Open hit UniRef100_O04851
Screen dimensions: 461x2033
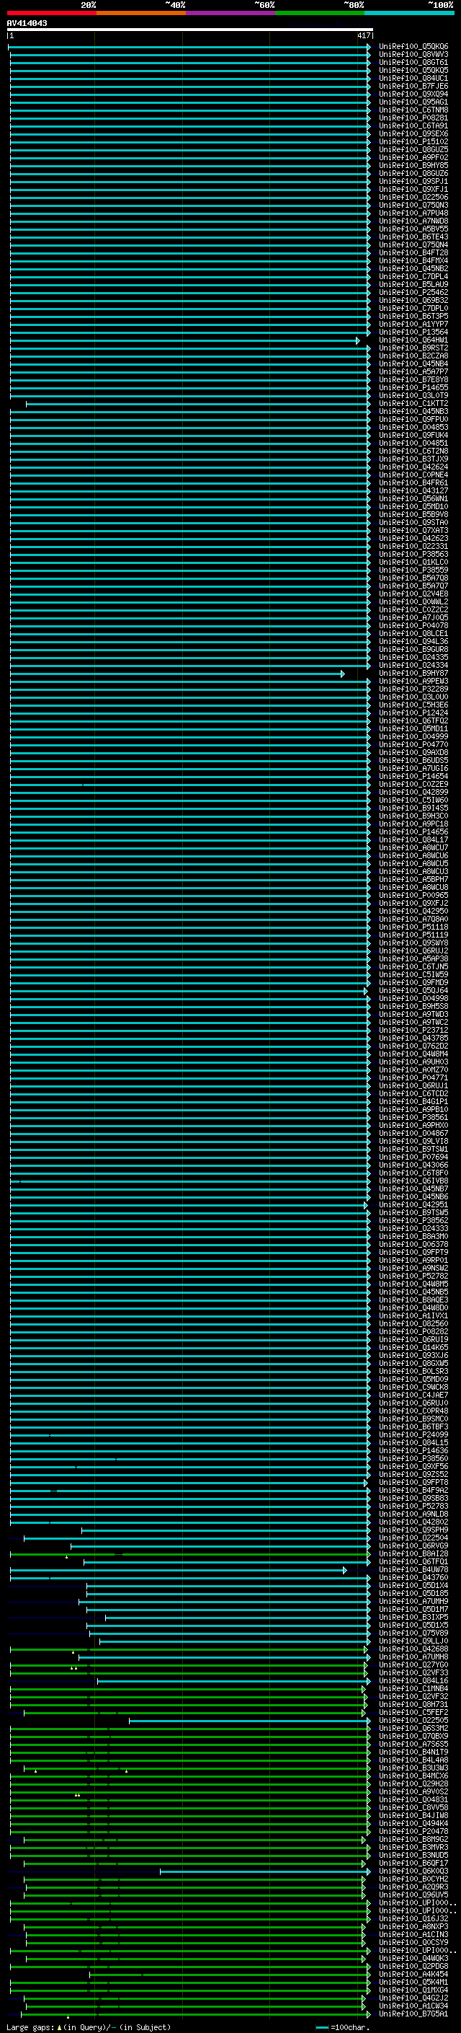(413, 444)
